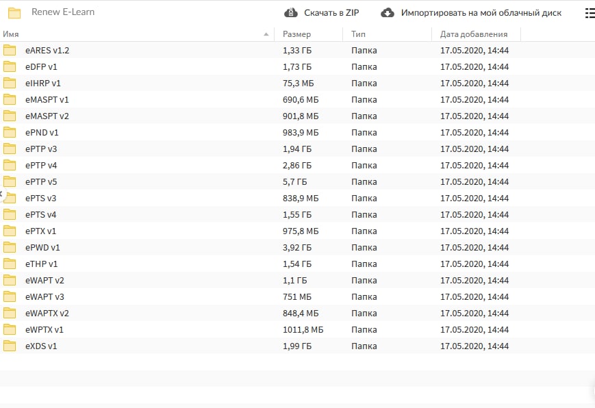Click the 751 МБ size value
This screenshot has height=408, width=595.
click(x=297, y=297)
